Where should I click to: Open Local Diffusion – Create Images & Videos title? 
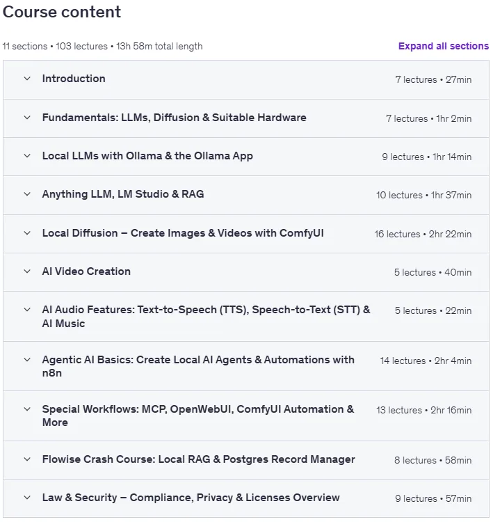click(x=183, y=233)
